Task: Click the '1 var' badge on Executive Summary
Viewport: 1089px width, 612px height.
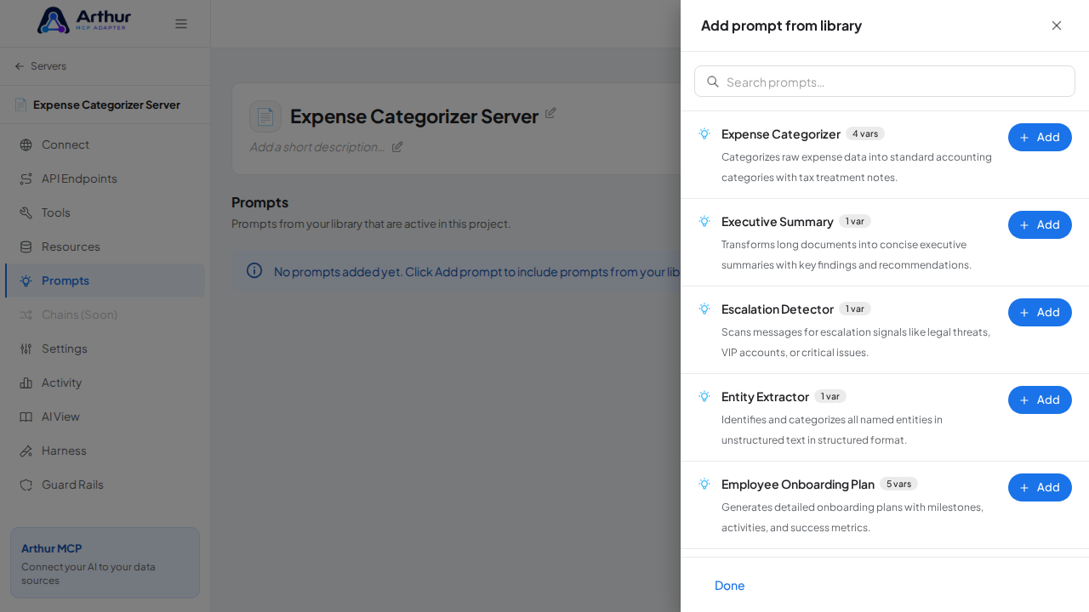Action: point(855,221)
